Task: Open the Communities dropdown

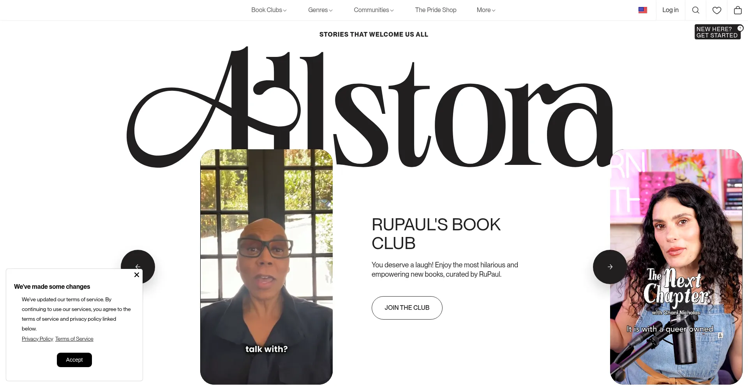Action: click(374, 10)
